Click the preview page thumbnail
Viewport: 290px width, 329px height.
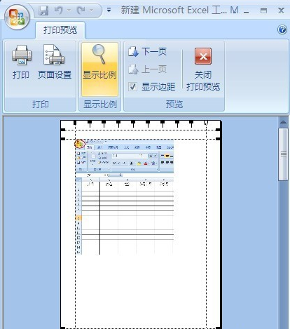141,224
